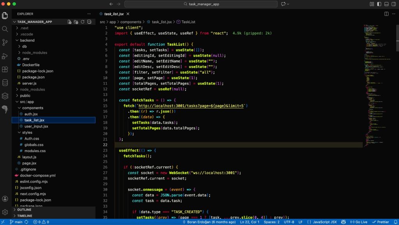Expand the public folder
Image resolution: width=399 pixels, height=225 pixels.
pyautogui.click(x=25, y=96)
